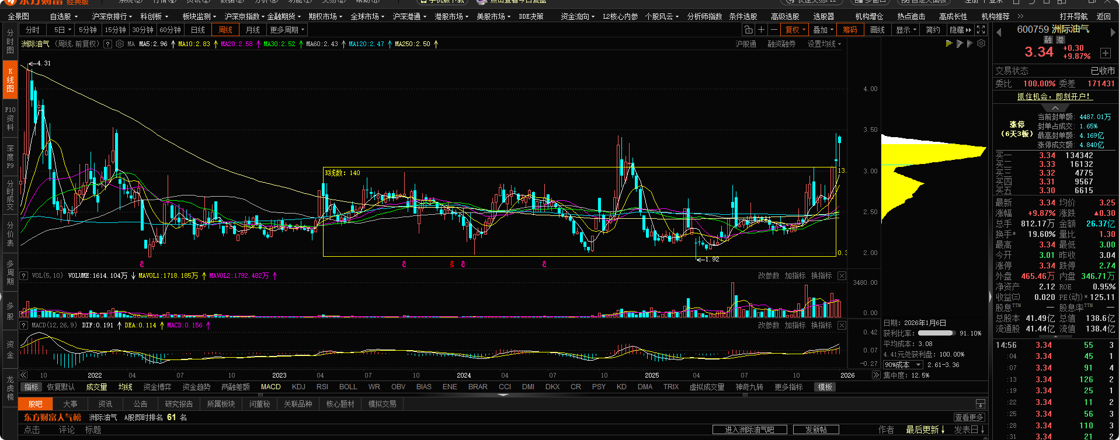Click 查看更多 in the stock bar

coord(969,417)
